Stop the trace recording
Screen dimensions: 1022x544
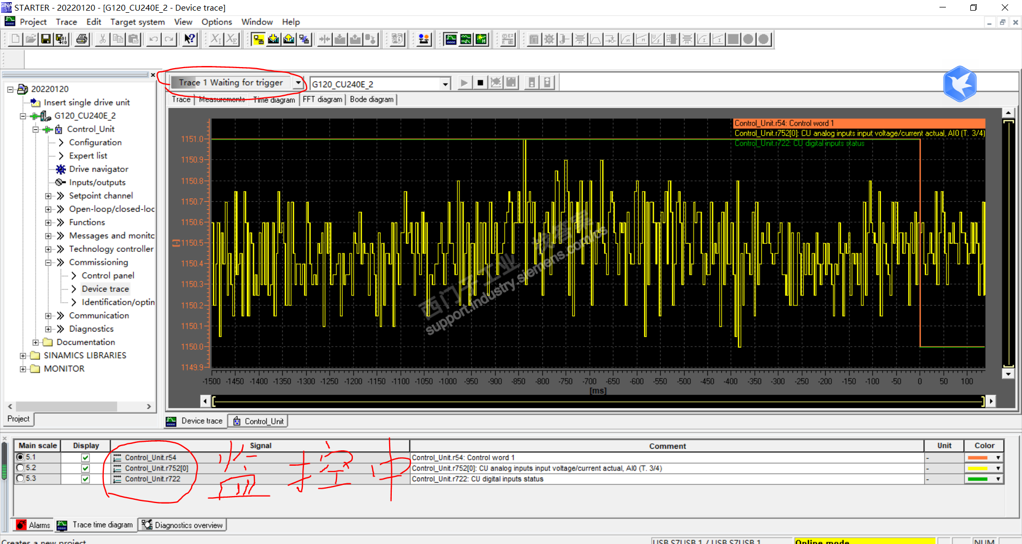[480, 83]
